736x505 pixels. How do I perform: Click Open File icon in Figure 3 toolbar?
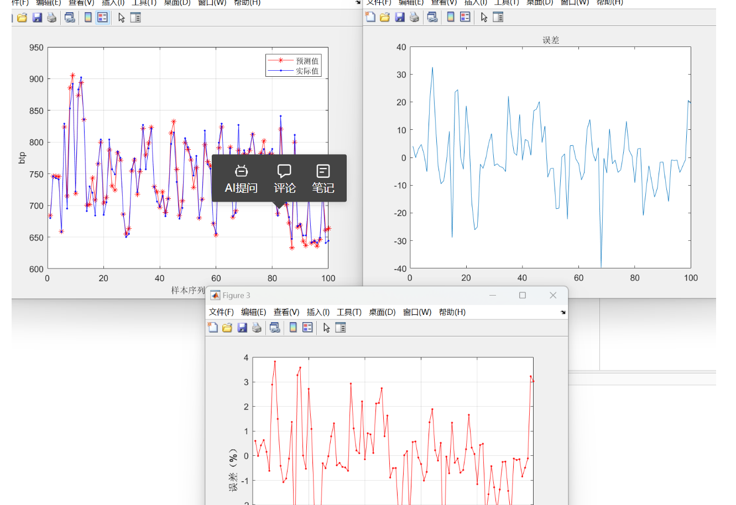227,328
